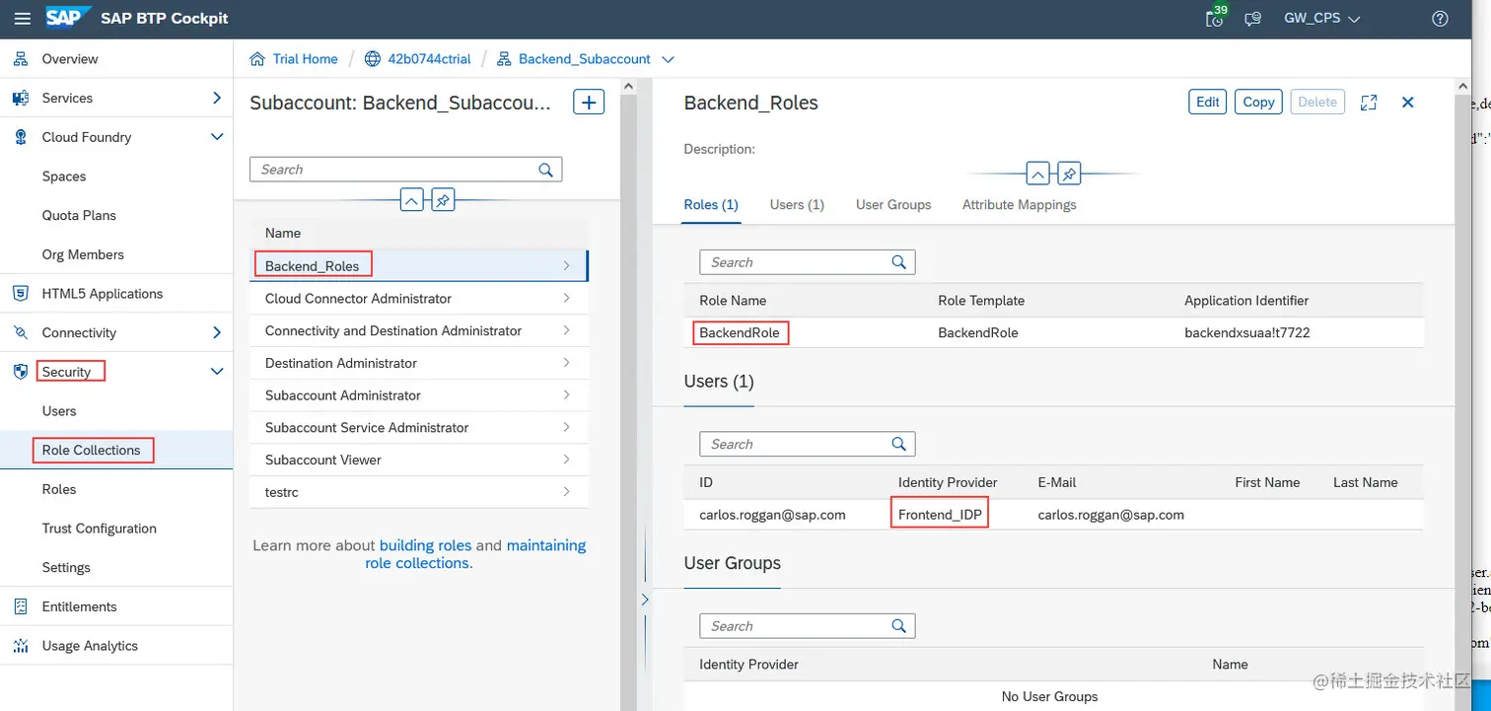Open the Backend_Subaccount breadcrumb dropdown
Image resolution: width=1491 pixels, height=711 pixels.
pyautogui.click(x=668, y=59)
